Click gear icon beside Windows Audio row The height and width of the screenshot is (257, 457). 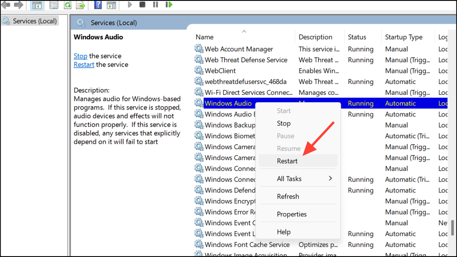pyautogui.click(x=199, y=103)
